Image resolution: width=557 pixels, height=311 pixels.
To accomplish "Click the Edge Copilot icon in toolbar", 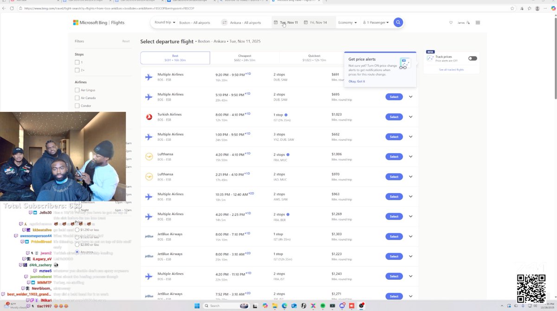I will [552, 8].
